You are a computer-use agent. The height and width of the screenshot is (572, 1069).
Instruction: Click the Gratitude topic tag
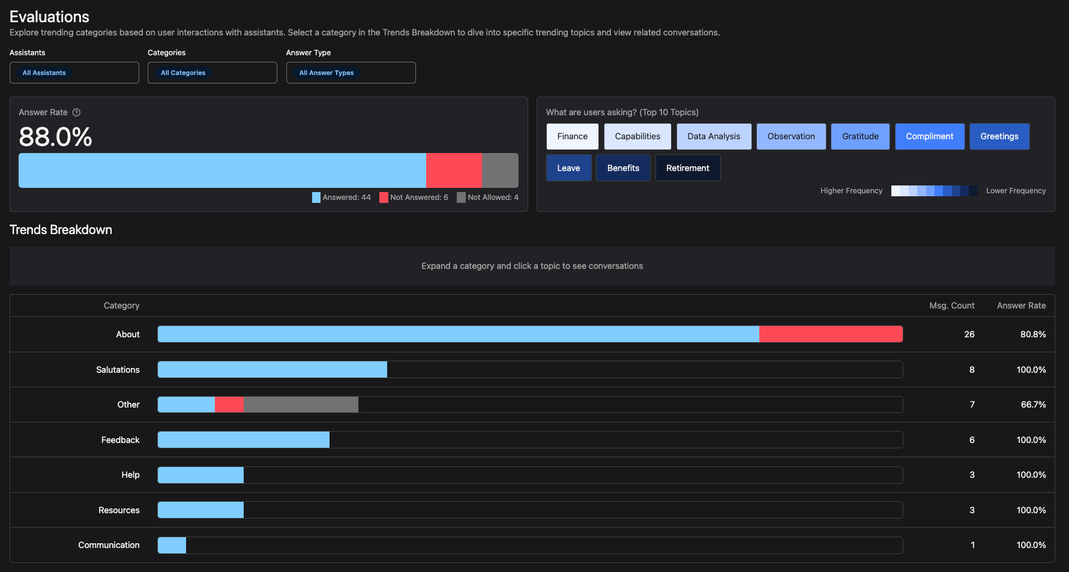860,136
